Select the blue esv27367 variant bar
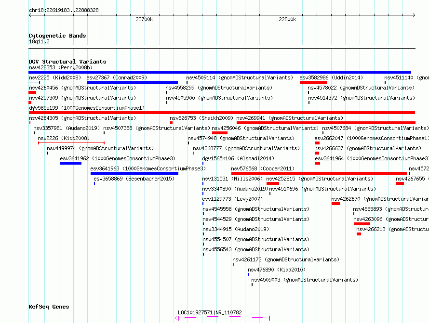 pyautogui.click(x=132, y=82)
